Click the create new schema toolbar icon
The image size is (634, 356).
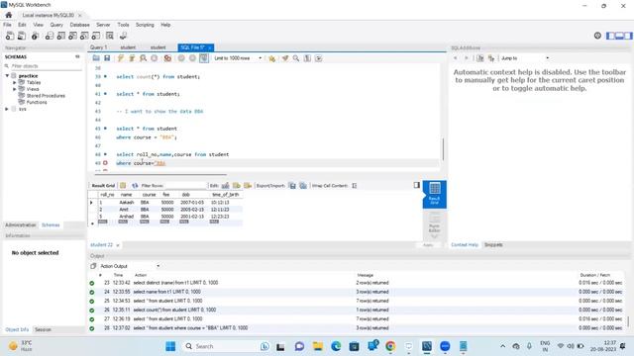pos(50,36)
